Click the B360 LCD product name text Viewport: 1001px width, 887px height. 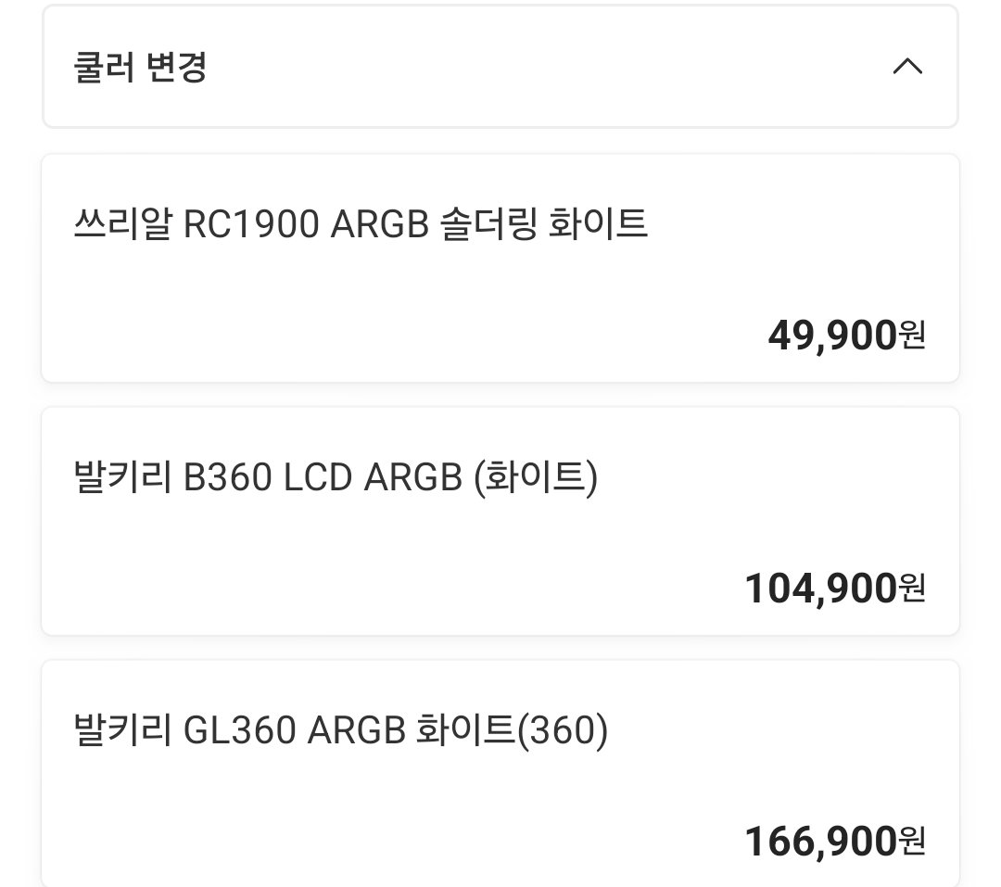pos(336,477)
